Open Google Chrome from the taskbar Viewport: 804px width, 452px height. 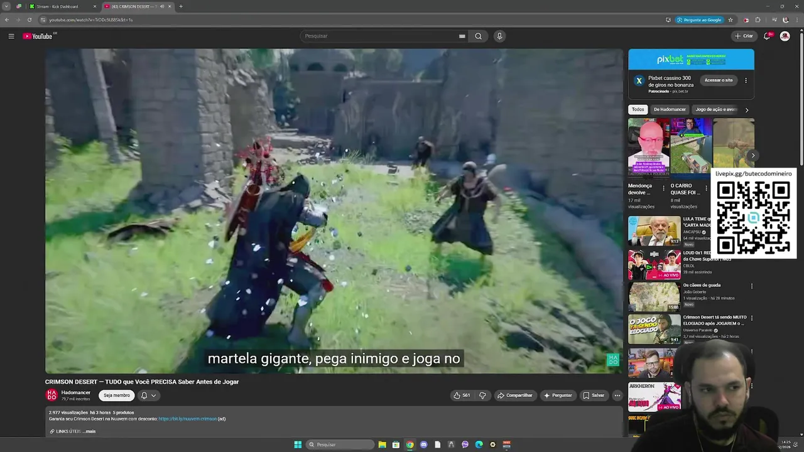[x=410, y=444]
